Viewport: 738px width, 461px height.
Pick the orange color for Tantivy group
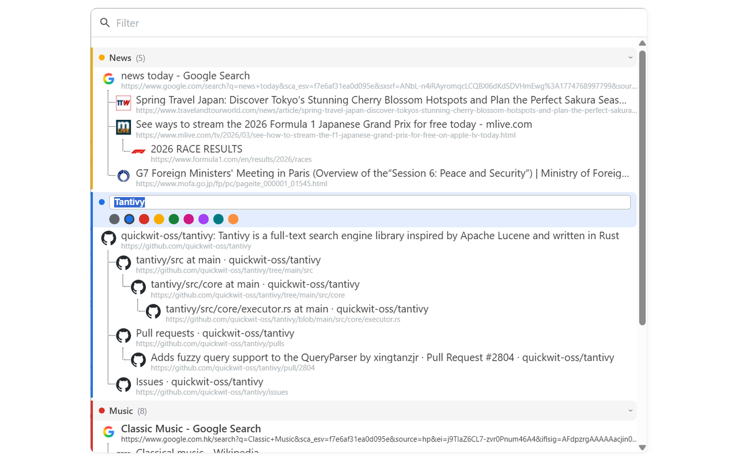pyautogui.click(x=233, y=219)
